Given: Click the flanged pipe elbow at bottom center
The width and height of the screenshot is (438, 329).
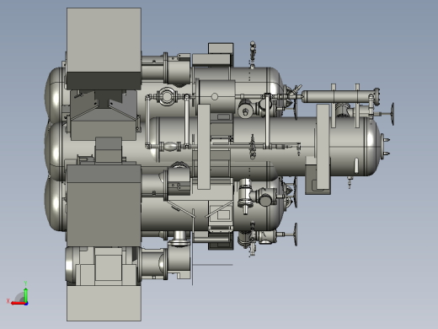Looking at the screenshot, I should (179, 239).
